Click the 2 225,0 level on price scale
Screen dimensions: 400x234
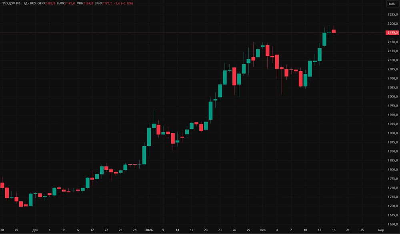pos(393,15)
